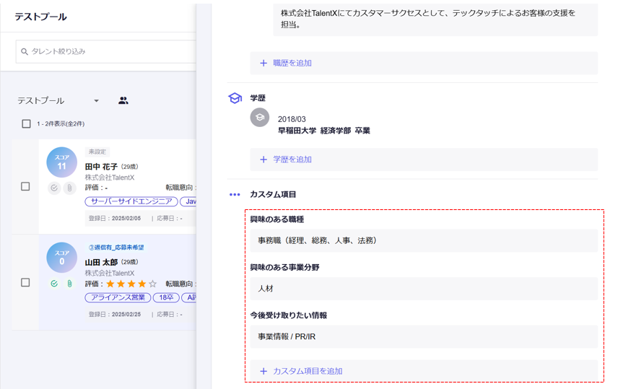Click the green check icon for 山田 太郎
623x389 pixels.
pyautogui.click(x=54, y=284)
